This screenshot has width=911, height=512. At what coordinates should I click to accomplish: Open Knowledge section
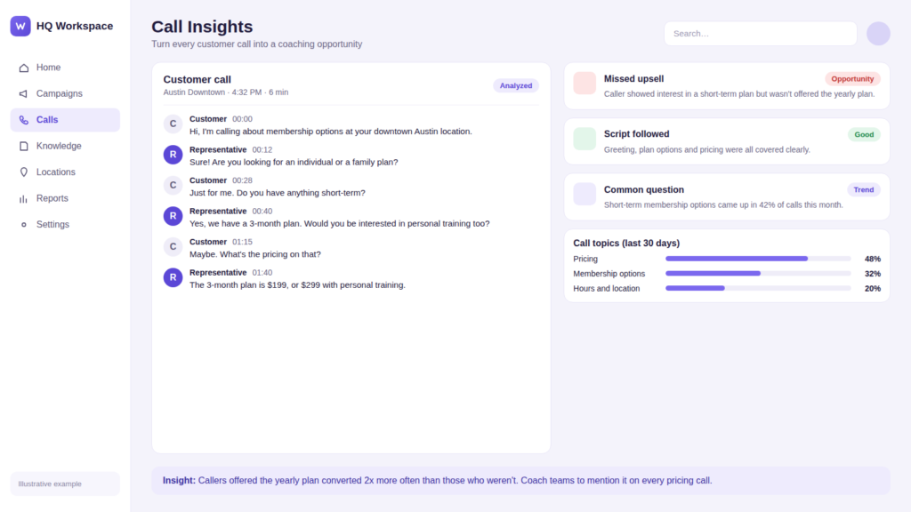[x=65, y=147]
